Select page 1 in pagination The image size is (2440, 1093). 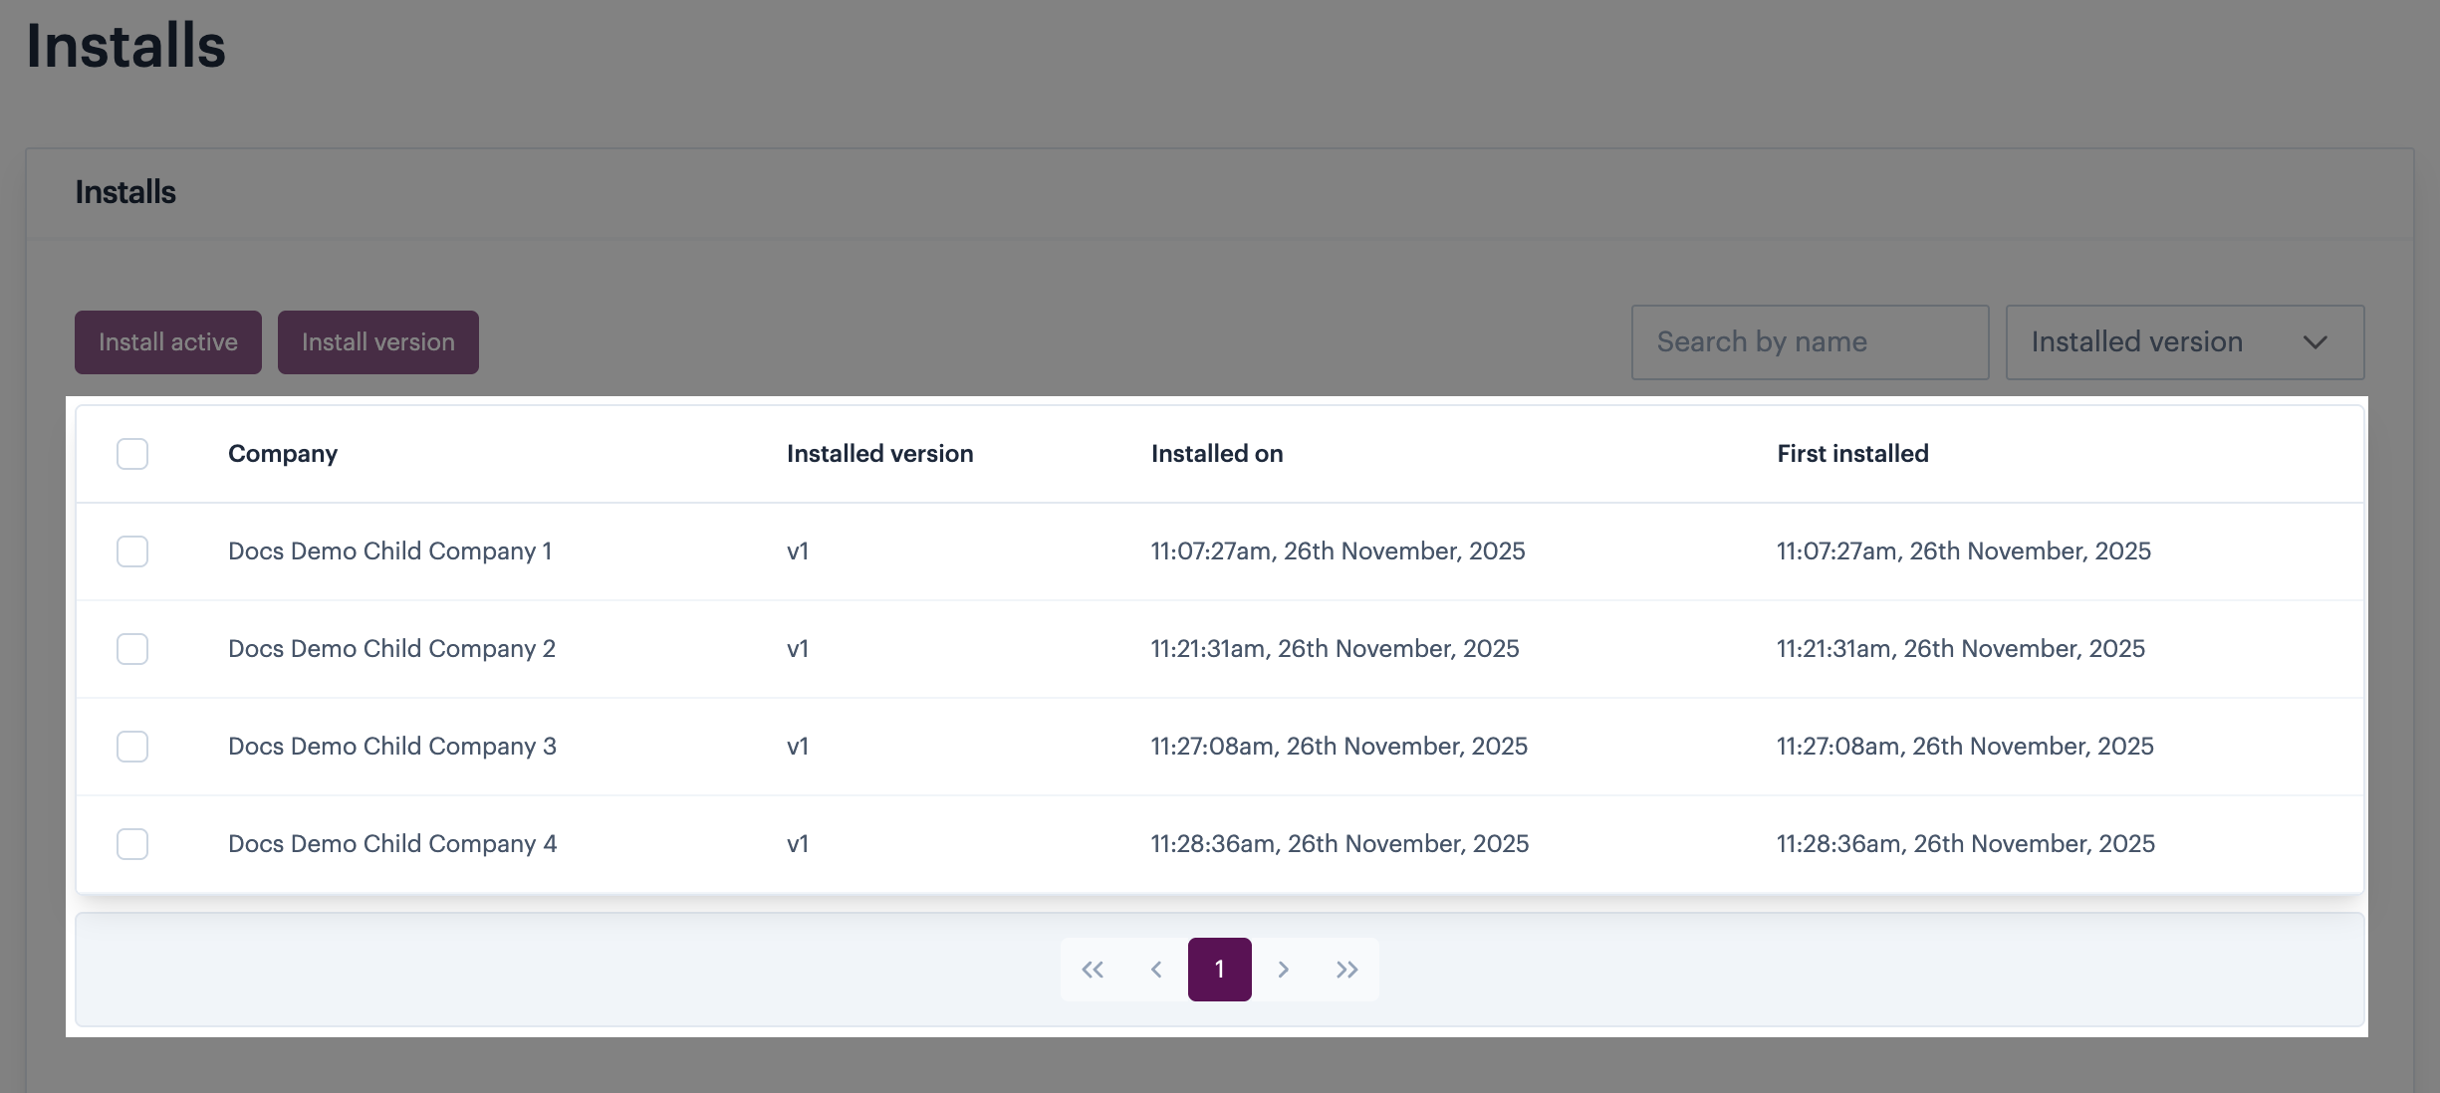1220,970
